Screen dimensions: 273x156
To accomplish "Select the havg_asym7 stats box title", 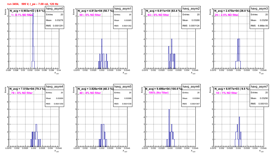I will (259, 87).
